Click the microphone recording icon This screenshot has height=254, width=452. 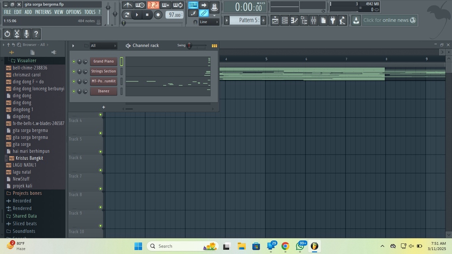pyautogui.click(x=26, y=34)
